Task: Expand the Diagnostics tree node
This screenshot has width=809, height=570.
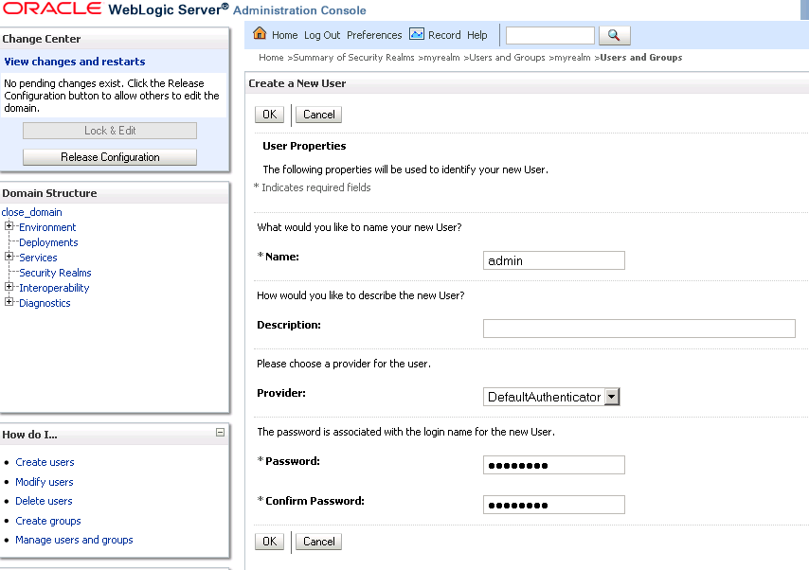Action: pyautogui.click(x=9, y=302)
